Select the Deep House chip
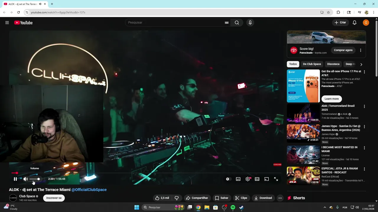This screenshot has width=378, height=212. (349, 64)
